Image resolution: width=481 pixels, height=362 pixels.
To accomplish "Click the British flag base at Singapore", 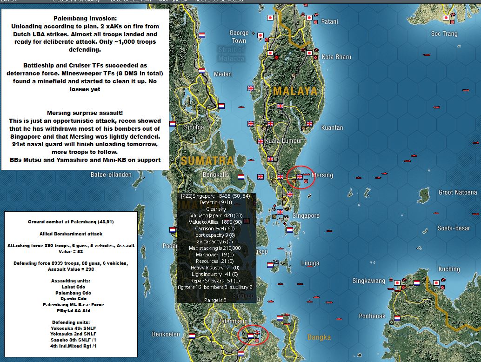I will (x=280, y=212).
